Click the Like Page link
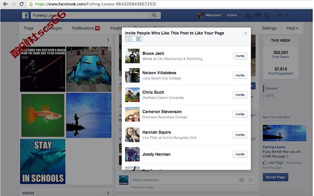This screenshot has height=196, width=314. 276,163
